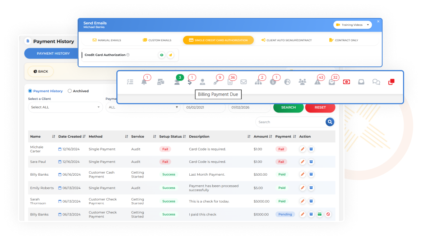
Task: Click the Billing Payment Due dollar icon
Action: pyautogui.click(x=190, y=82)
